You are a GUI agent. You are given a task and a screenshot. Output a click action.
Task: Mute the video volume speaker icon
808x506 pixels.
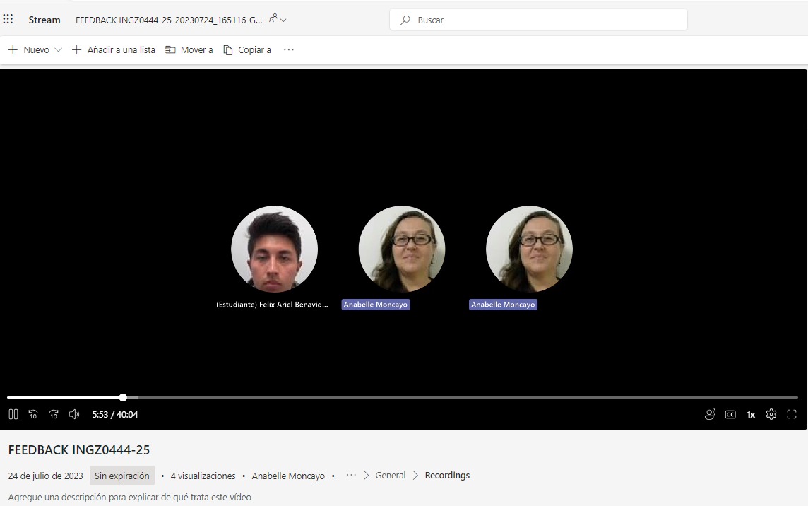pos(74,414)
